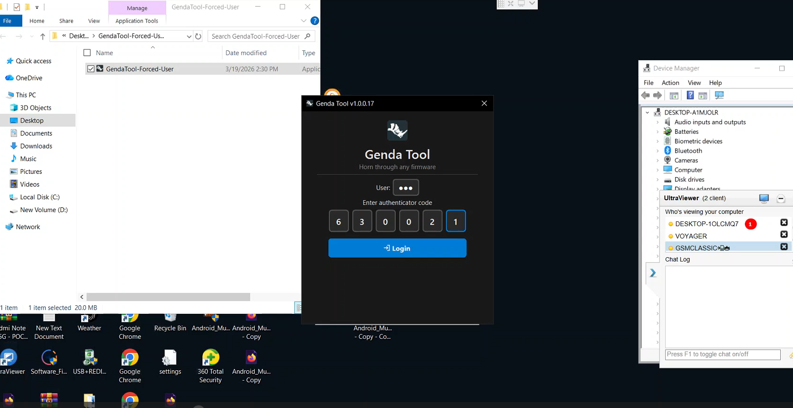Disconnect the DESKTOP-1OLCMQ7 viewer in UltraViewer

coord(784,222)
